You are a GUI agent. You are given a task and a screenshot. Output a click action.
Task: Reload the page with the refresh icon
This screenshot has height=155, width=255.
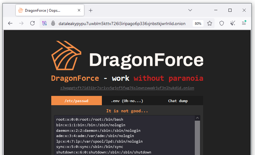click(32, 23)
